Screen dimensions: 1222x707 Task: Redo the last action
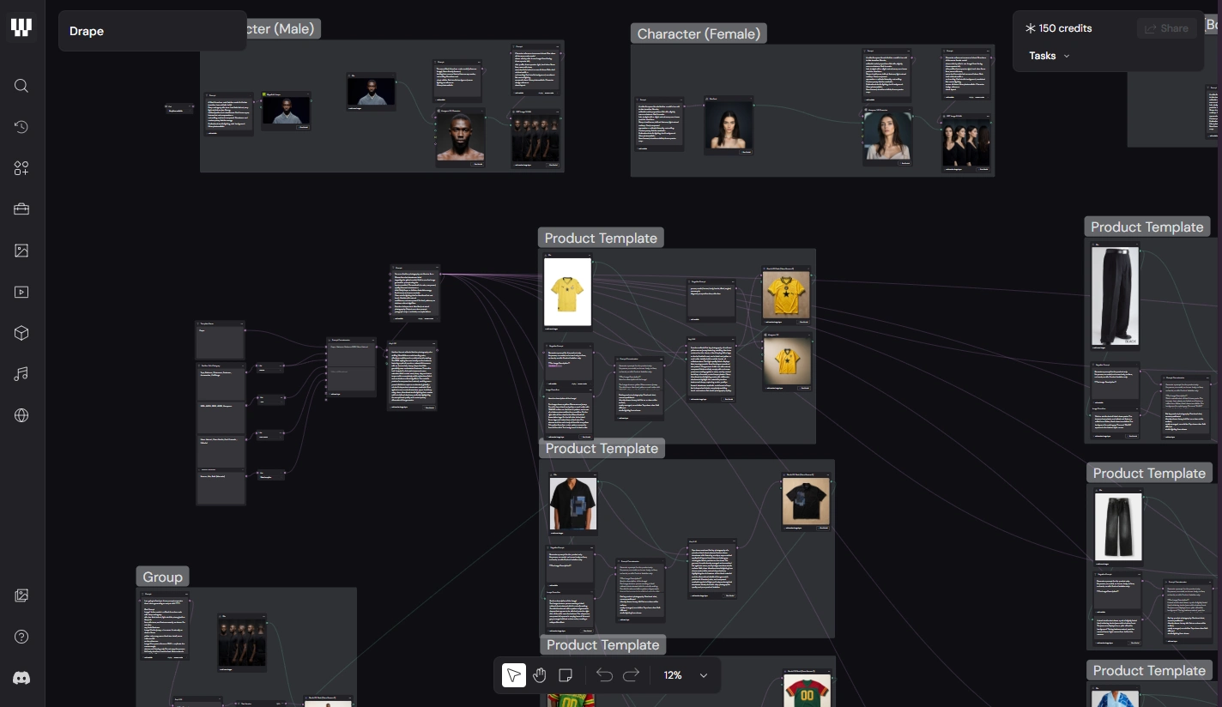(x=631, y=675)
